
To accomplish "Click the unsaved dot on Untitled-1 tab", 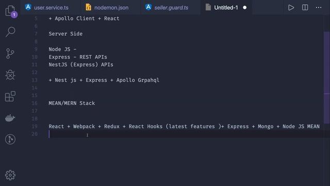I will [x=244, y=8].
